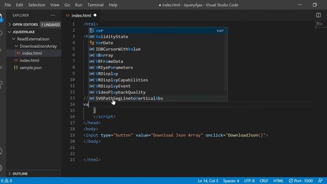Open the File menu
Viewport: 327px width, 184px height.
coord(8,5)
